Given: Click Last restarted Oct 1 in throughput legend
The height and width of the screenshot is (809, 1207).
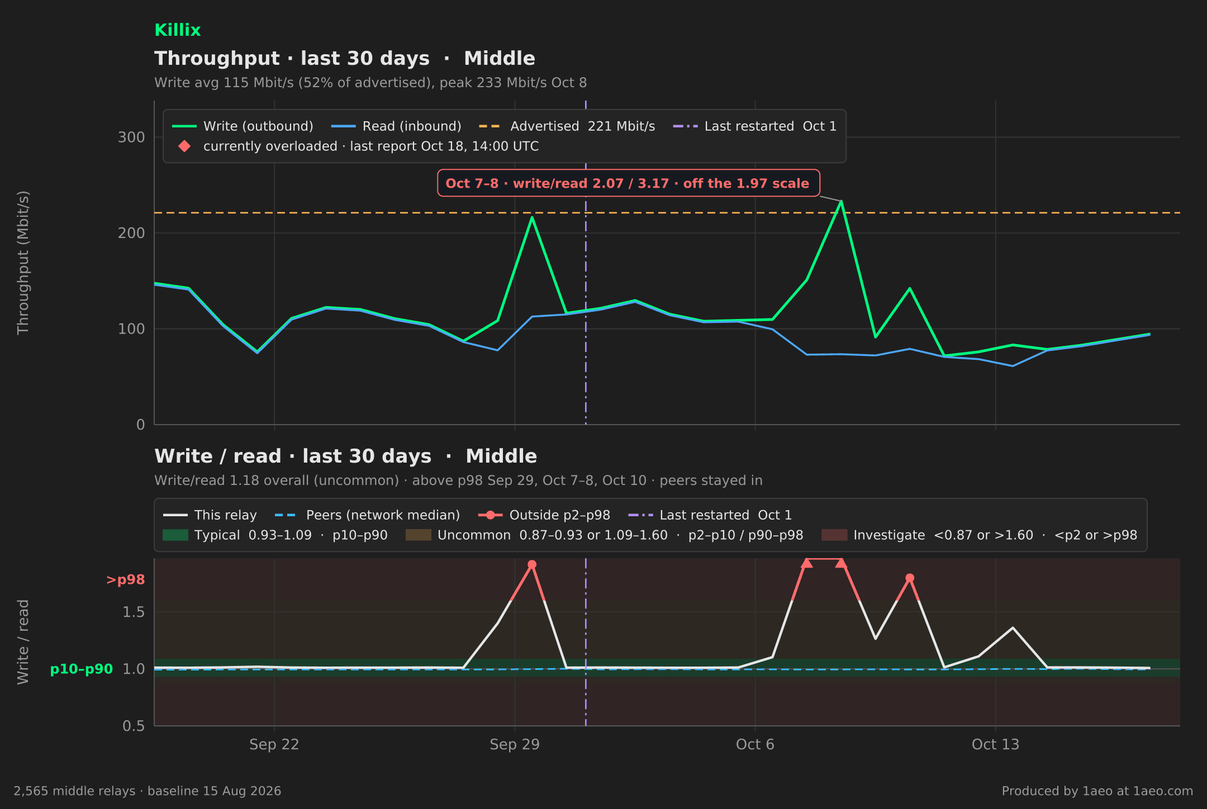Looking at the screenshot, I should 755,126.
